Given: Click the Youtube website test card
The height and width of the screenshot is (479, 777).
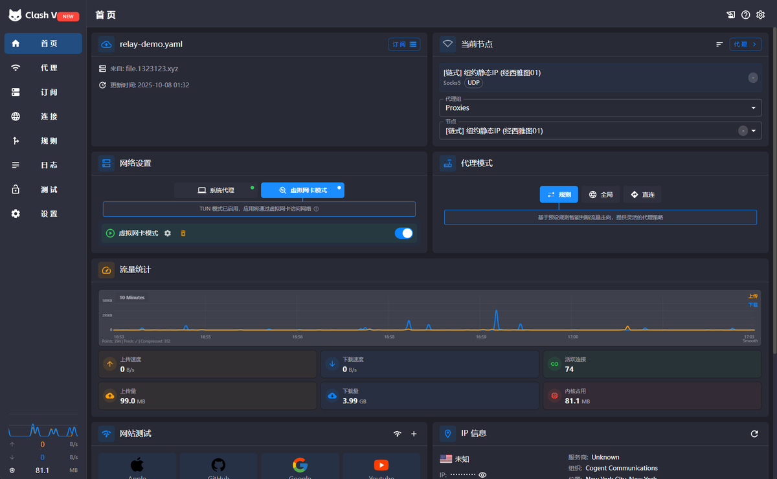Looking at the screenshot, I should (x=381, y=466).
